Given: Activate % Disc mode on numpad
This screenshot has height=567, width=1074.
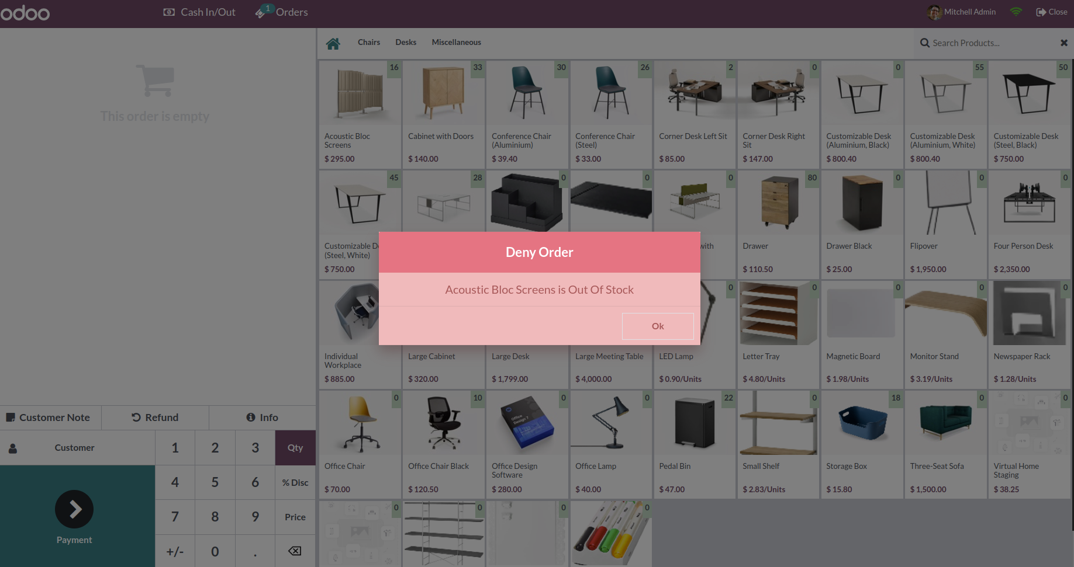Looking at the screenshot, I should point(295,482).
